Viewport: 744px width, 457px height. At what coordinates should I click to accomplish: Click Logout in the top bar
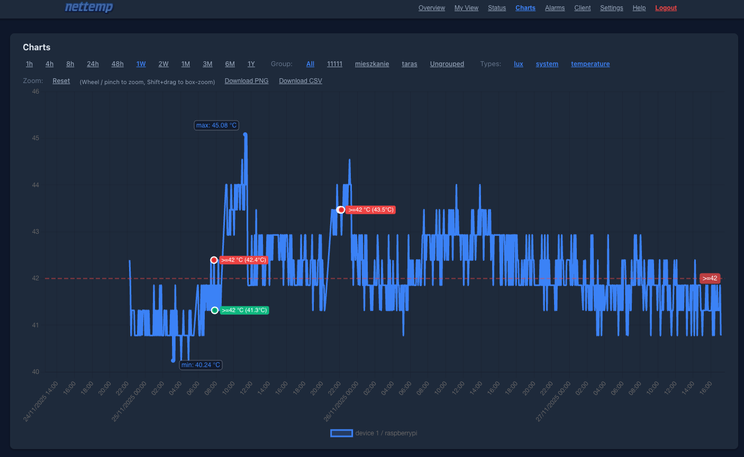click(x=666, y=7)
